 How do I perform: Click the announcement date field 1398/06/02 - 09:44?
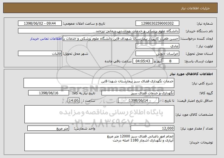click(x=40, y=23)
